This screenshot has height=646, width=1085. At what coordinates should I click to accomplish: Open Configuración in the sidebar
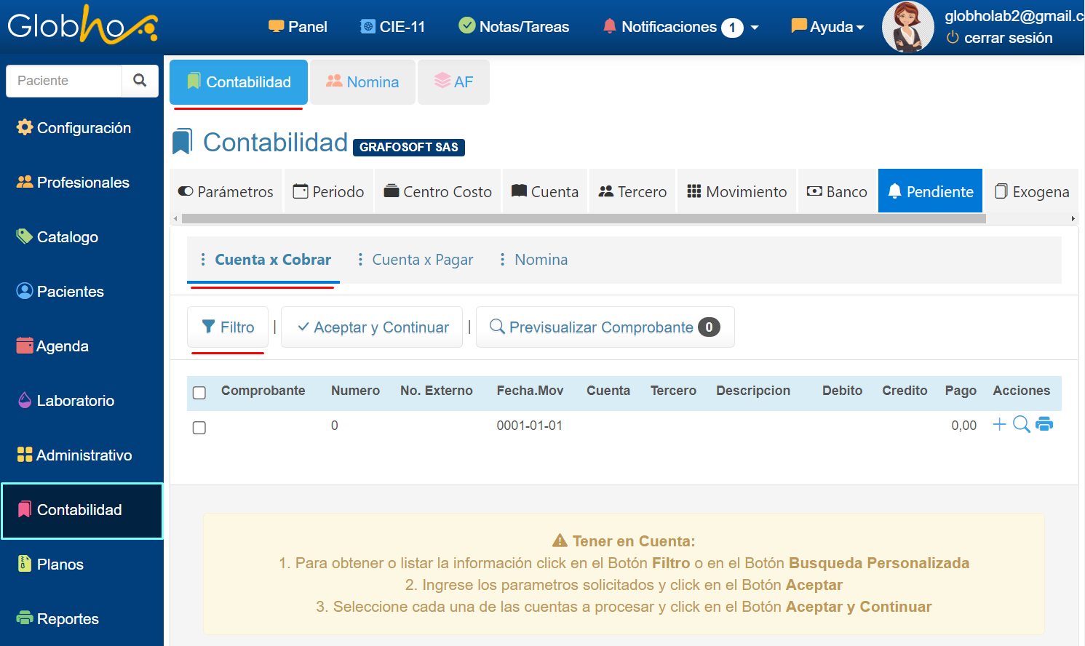83,128
